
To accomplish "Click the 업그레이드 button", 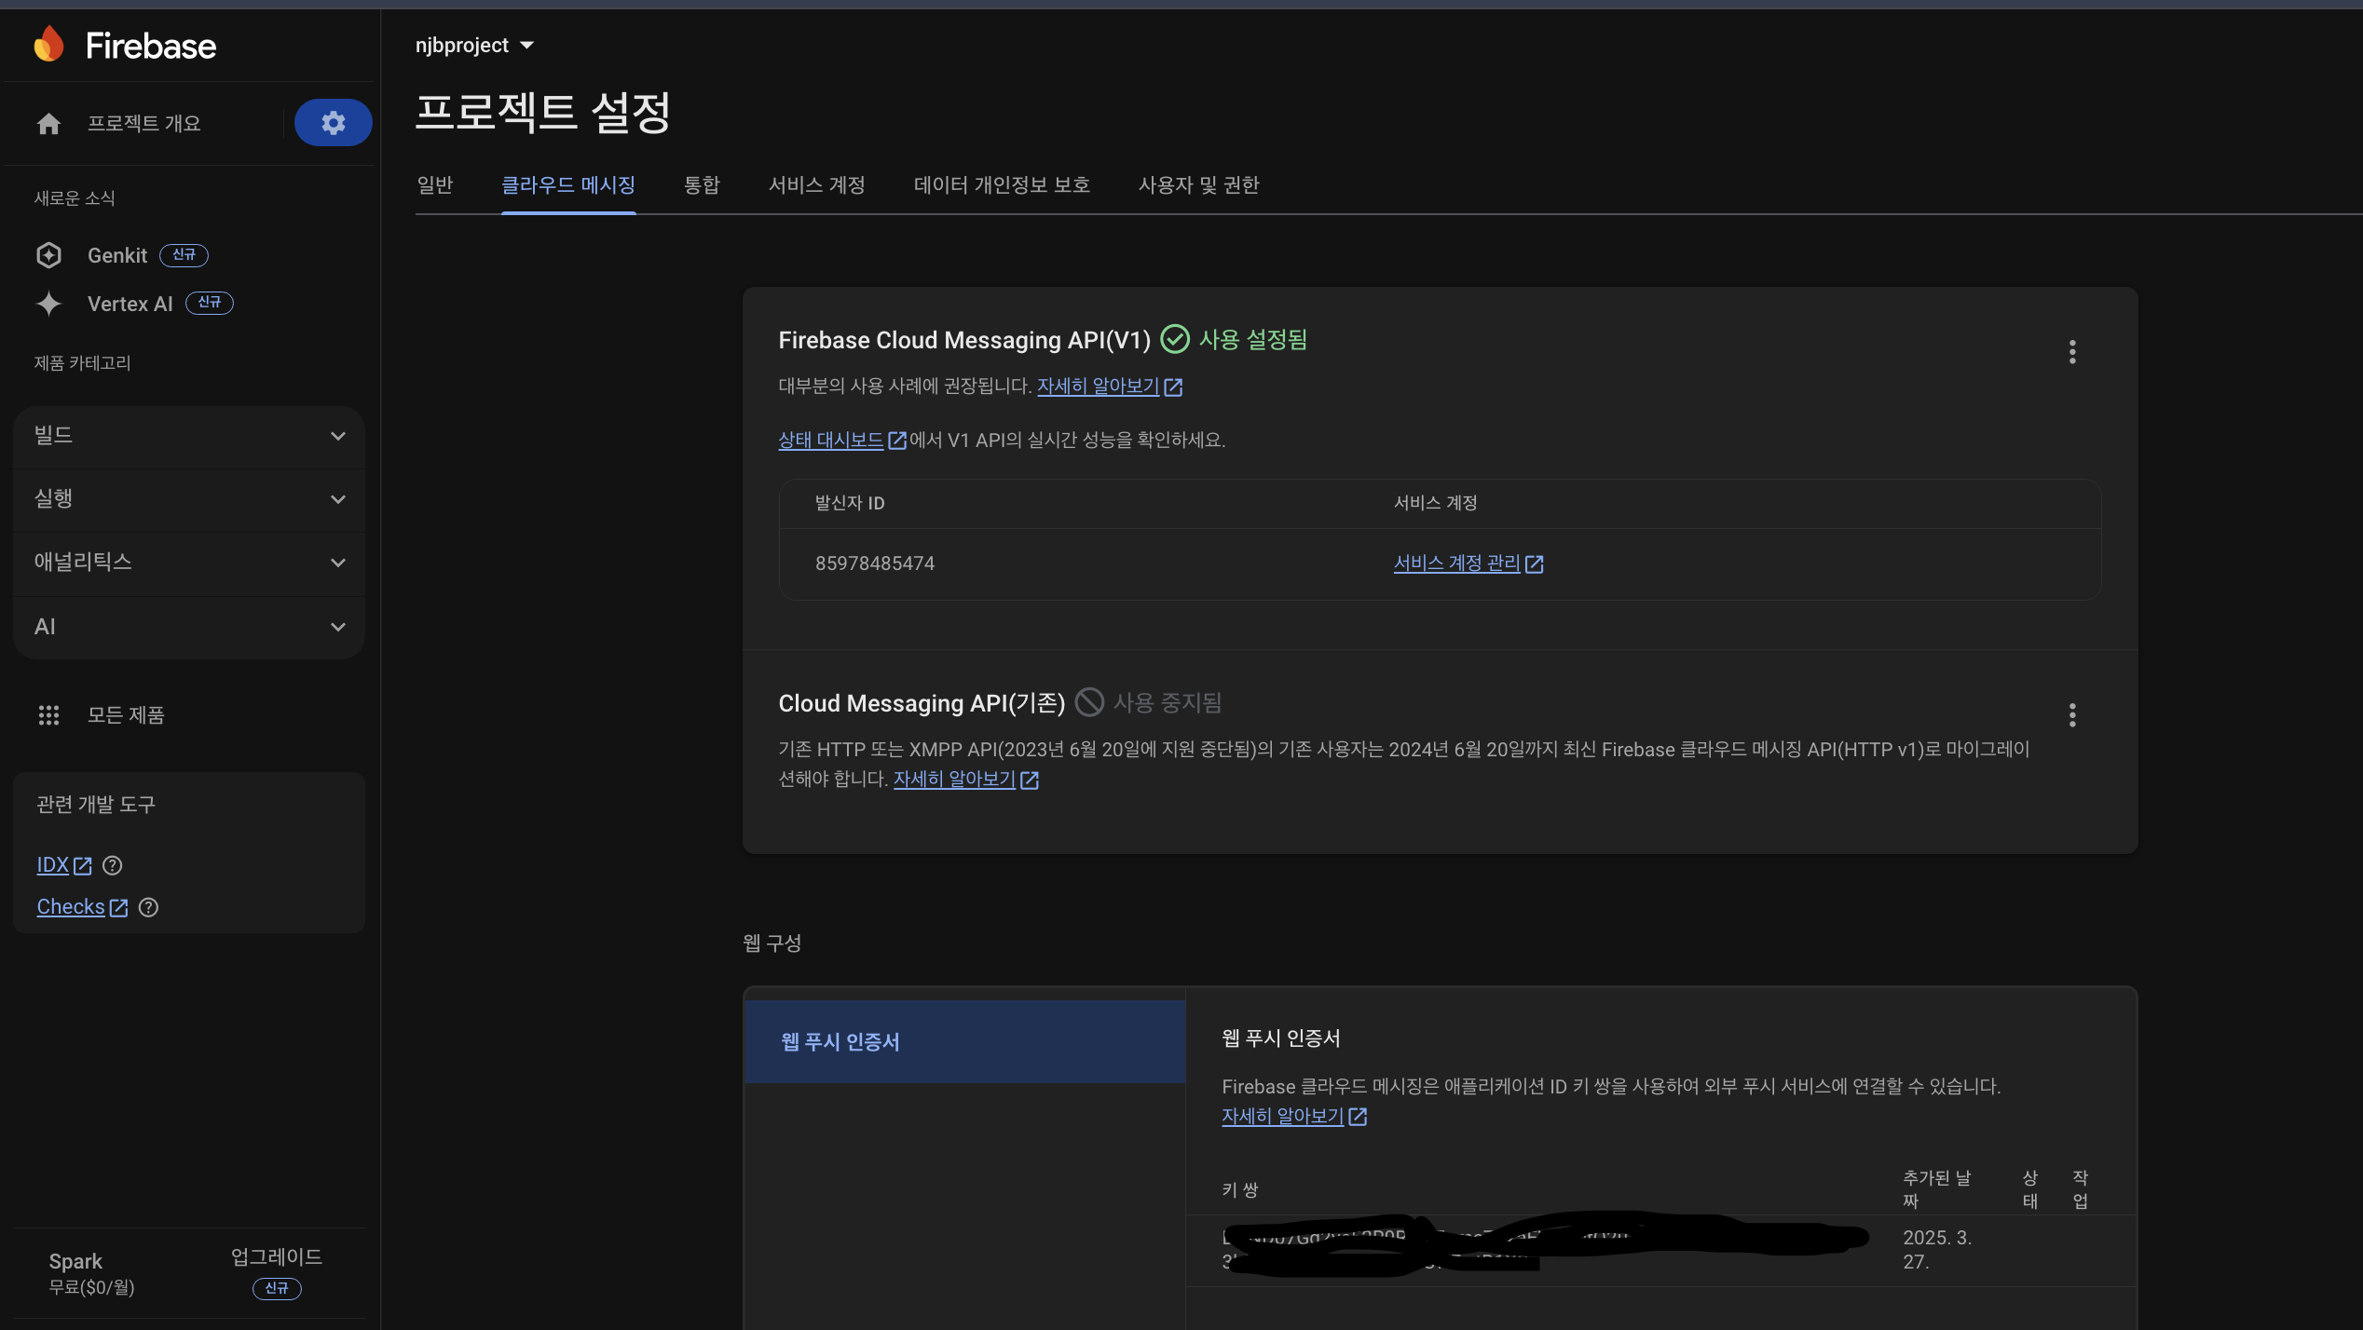I will coord(276,1257).
